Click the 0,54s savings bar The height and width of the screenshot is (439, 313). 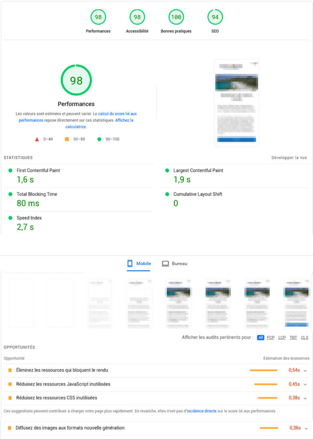click(263, 370)
